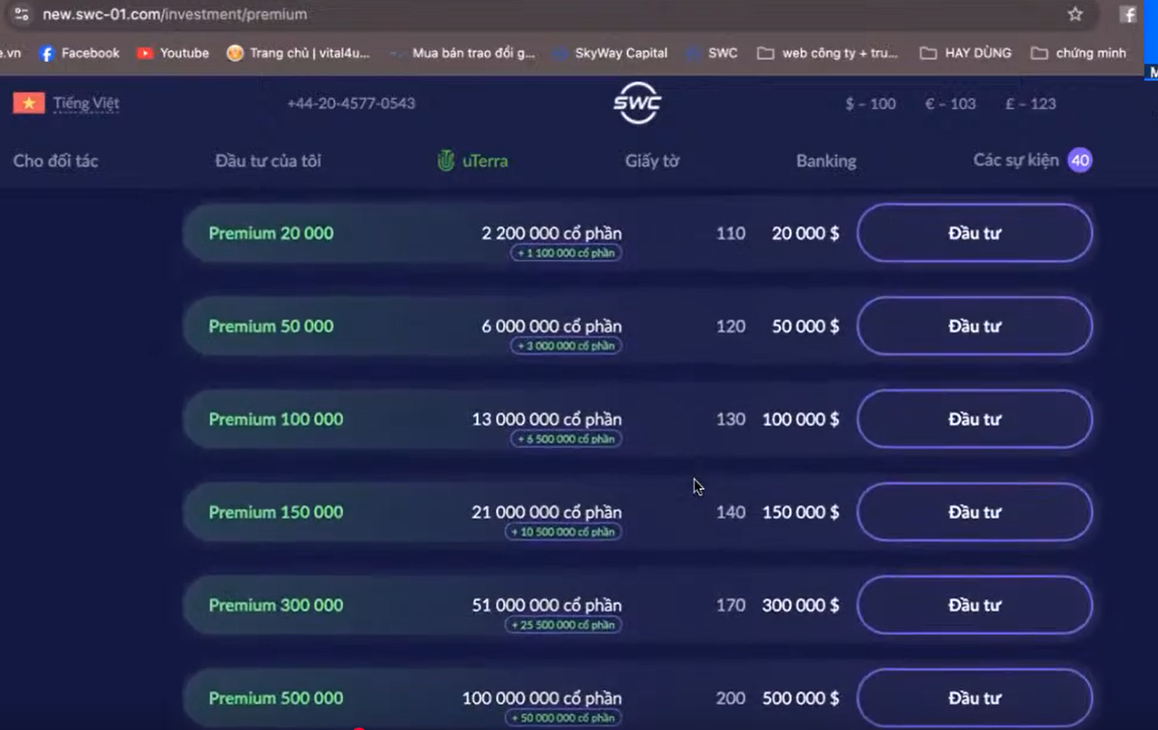This screenshot has height=730, width=1158.
Task: Open the Trang chủ vital4u bookmark
Action: point(298,53)
